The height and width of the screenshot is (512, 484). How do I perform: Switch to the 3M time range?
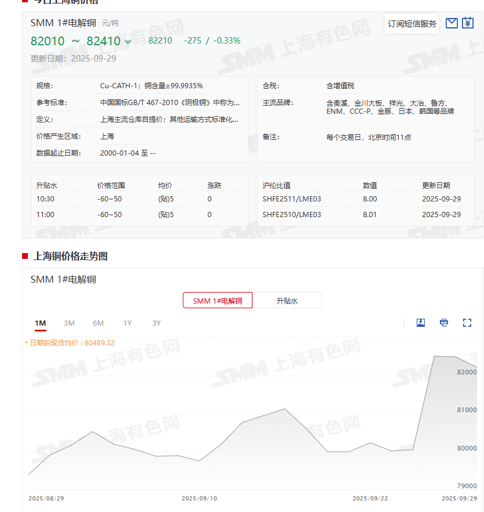(69, 323)
